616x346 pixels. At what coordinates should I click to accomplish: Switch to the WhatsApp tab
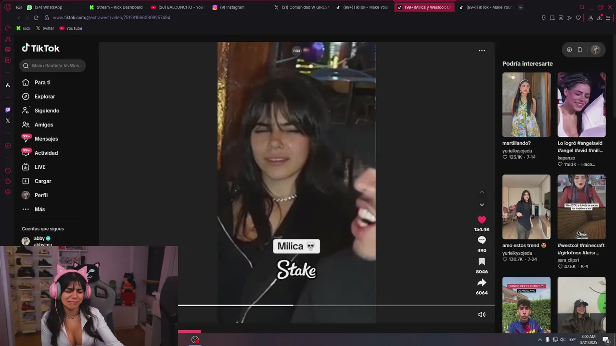[52, 7]
